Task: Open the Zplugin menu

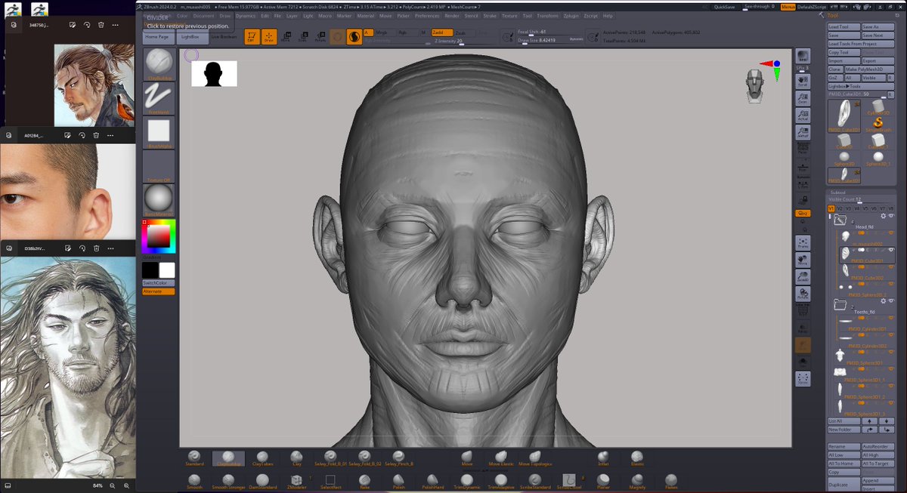Action: [x=571, y=15]
